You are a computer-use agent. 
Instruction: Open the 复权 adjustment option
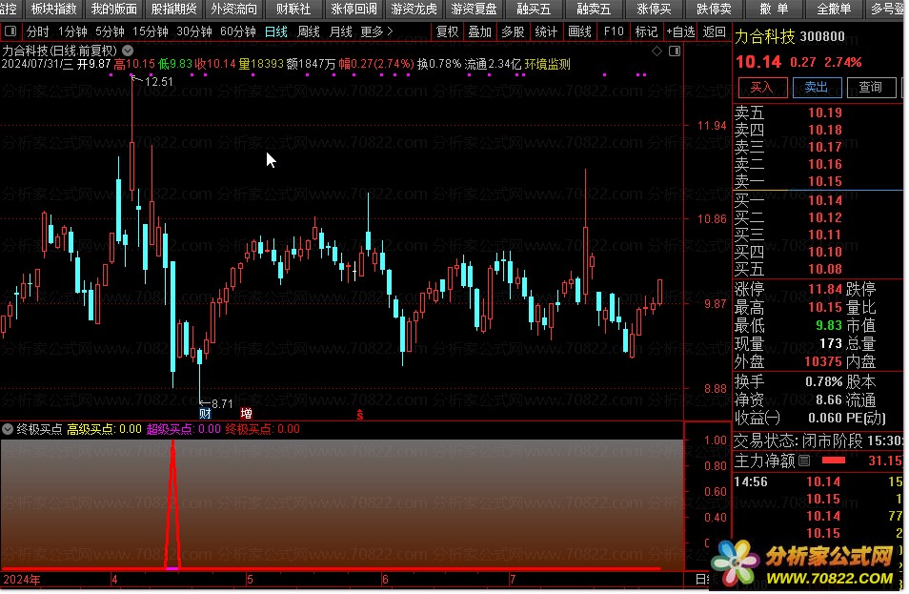click(x=447, y=31)
